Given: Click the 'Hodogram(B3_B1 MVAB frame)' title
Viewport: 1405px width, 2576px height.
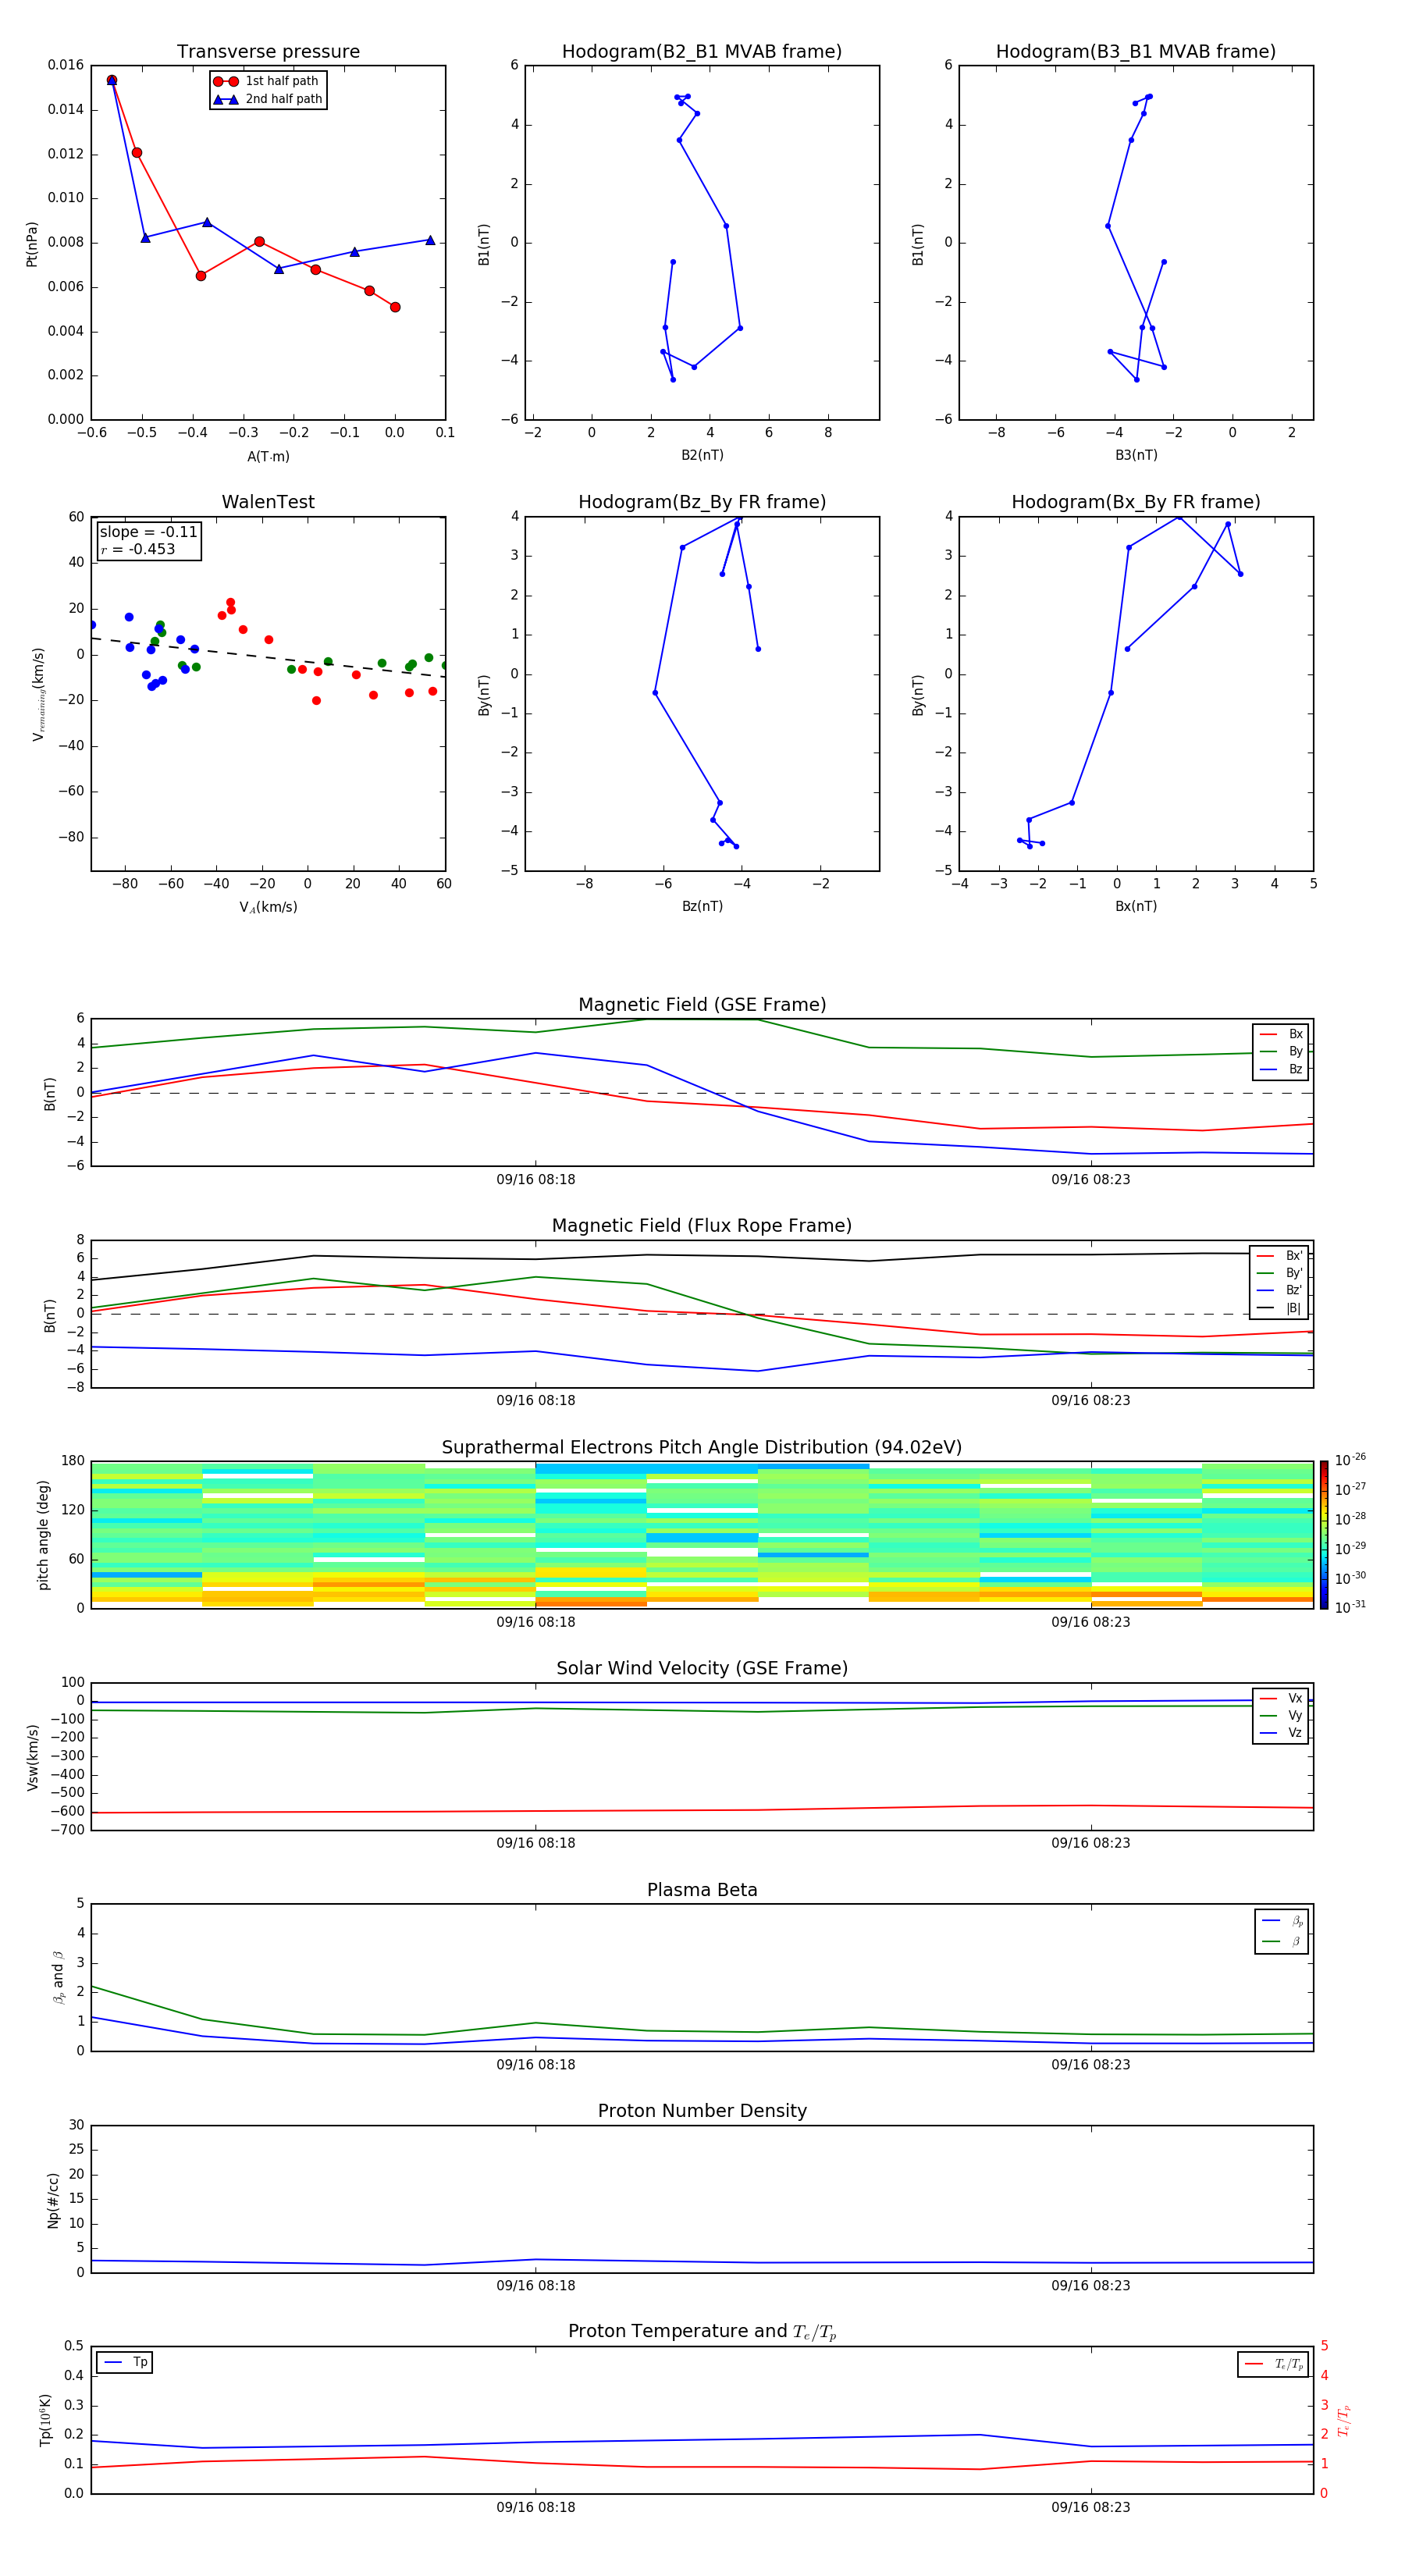Looking at the screenshot, I should (1136, 51).
